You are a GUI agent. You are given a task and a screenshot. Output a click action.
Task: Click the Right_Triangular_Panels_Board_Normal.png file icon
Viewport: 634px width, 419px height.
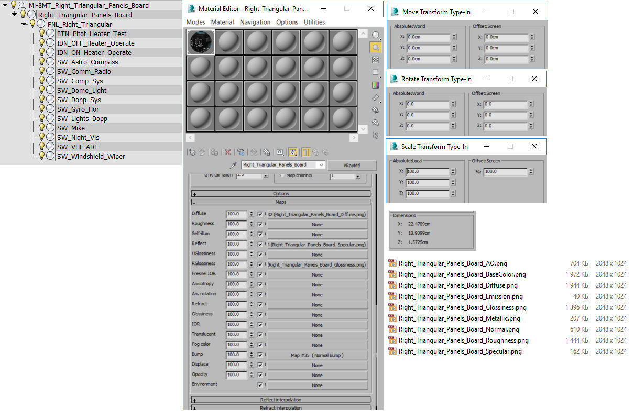click(392, 329)
